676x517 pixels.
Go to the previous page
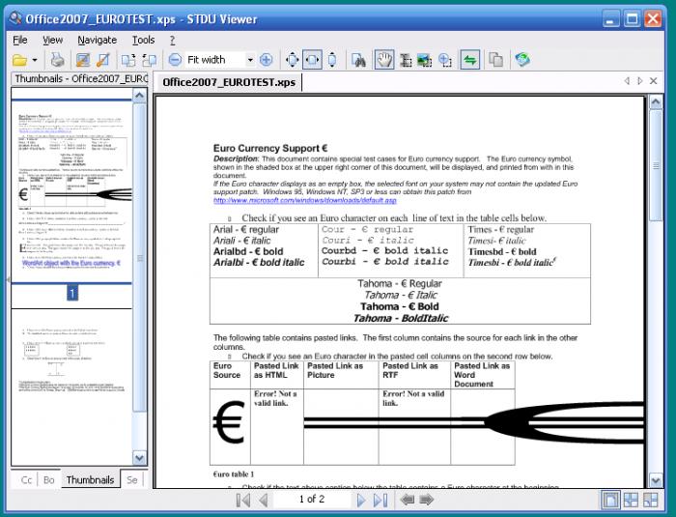click(264, 500)
